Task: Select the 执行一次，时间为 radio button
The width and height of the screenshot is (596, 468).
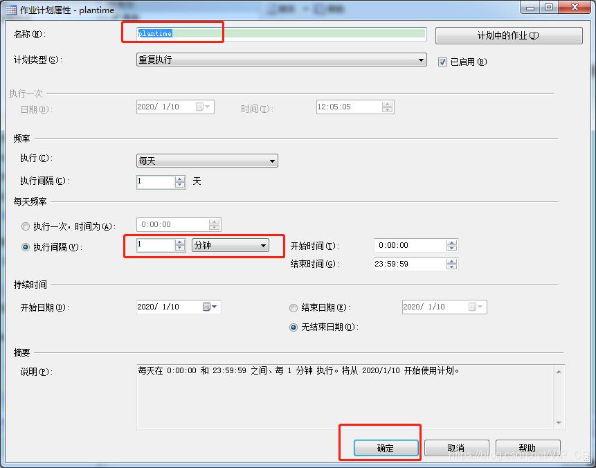Action: [26, 226]
